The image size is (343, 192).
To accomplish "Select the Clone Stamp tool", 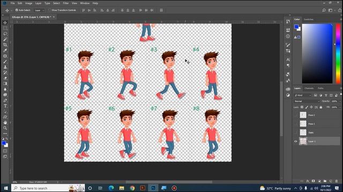I will pyautogui.click(x=5, y=67).
